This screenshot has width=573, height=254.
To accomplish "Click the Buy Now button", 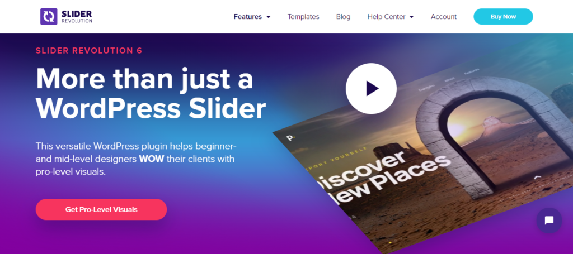I will pyautogui.click(x=503, y=16).
